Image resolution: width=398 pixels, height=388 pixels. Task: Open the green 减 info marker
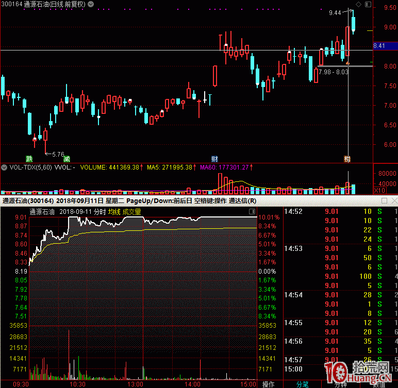click(67, 159)
